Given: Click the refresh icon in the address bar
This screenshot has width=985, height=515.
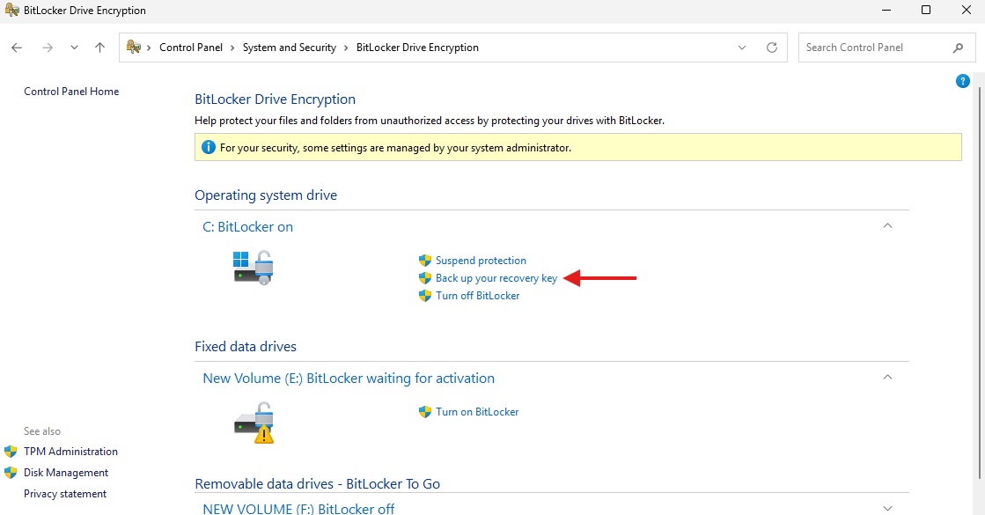Looking at the screenshot, I should click(771, 47).
